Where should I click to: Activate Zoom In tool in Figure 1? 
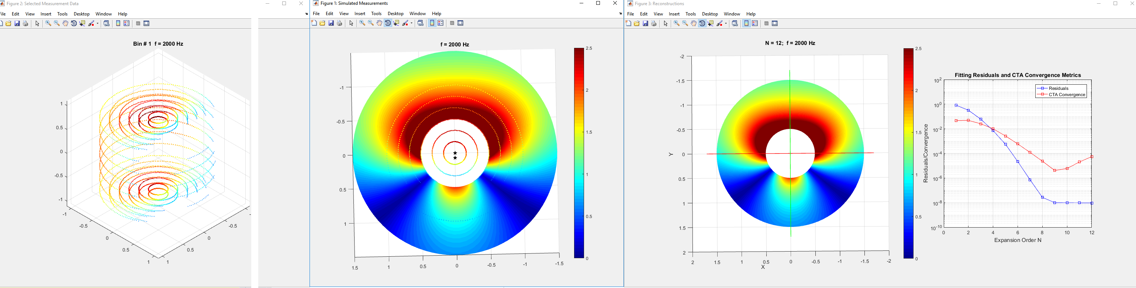coord(363,23)
